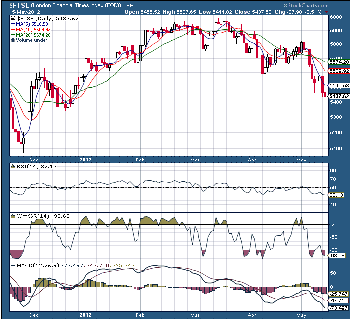
Task: Click the 6000 price axis label
Action: coord(336,17)
